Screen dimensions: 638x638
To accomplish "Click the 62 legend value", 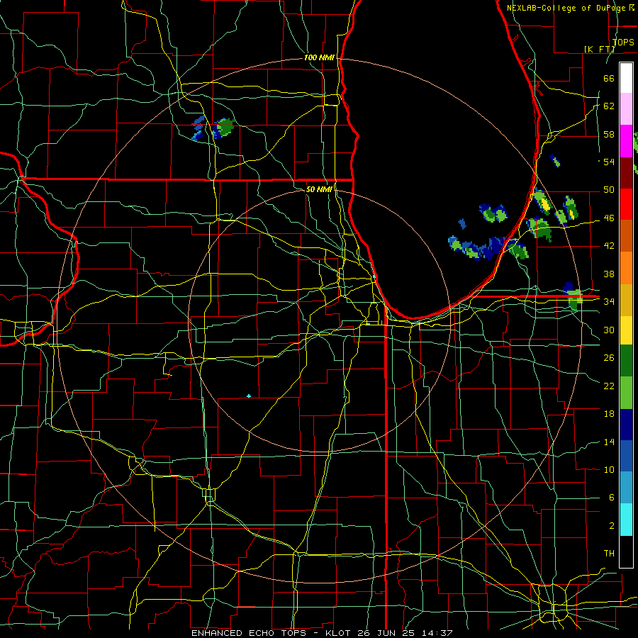I will (609, 106).
